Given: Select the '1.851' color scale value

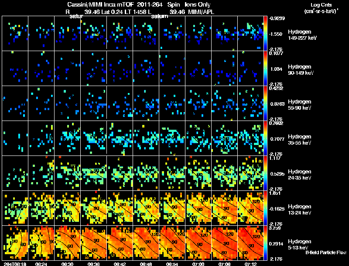Looking at the screenshot, I should [275, 193].
